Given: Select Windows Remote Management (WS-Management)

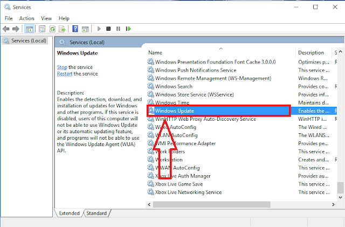Looking at the screenshot, I should point(213,78).
